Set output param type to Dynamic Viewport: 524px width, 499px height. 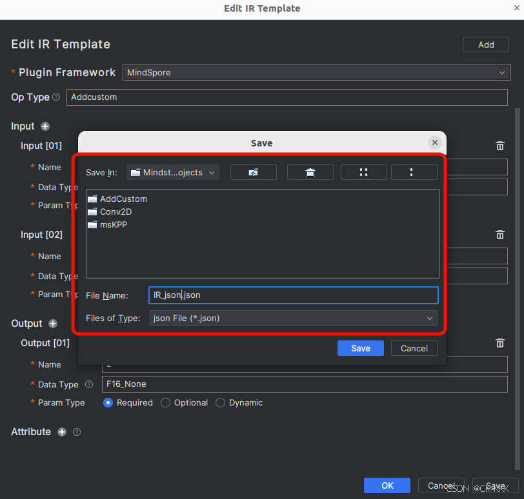click(x=221, y=403)
